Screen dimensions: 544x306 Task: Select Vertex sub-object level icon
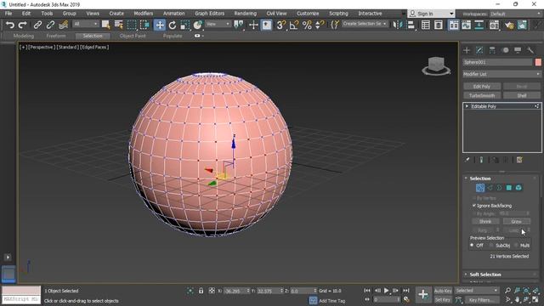pyautogui.click(x=480, y=188)
